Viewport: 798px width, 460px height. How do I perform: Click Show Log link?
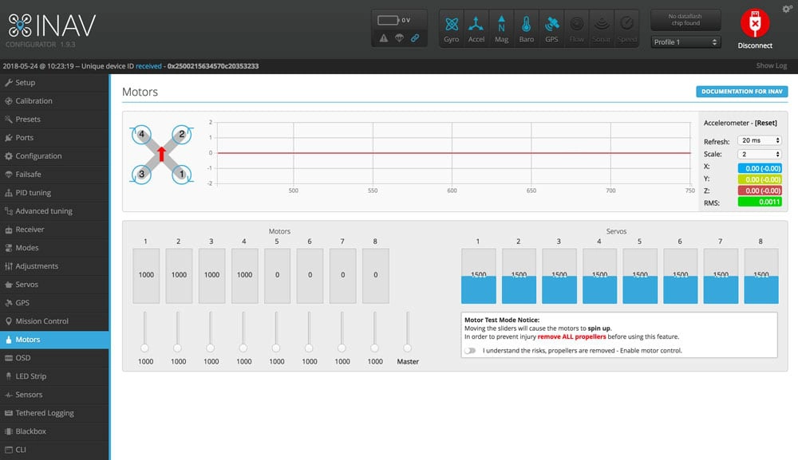point(771,65)
